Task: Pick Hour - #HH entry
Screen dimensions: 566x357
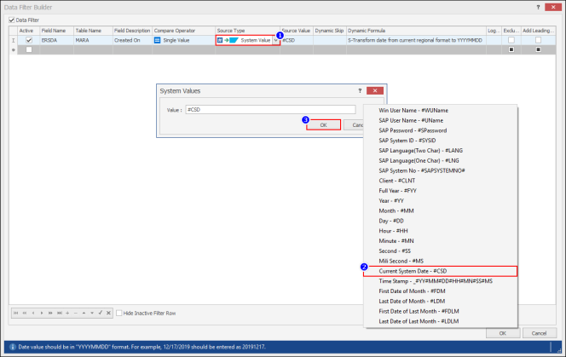Action: click(x=440, y=231)
